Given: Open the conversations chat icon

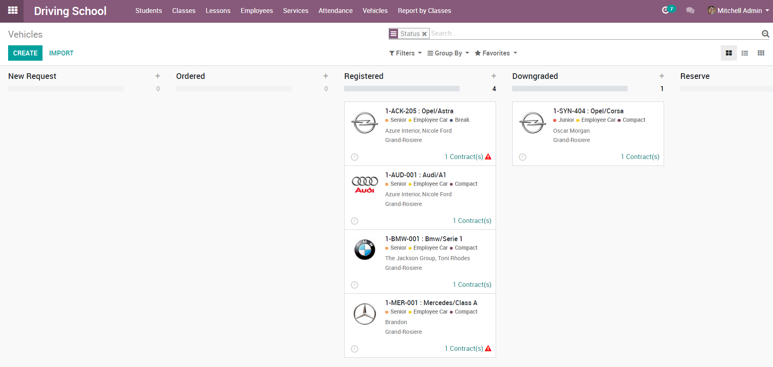Looking at the screenshot, I should tap(690, 11).
